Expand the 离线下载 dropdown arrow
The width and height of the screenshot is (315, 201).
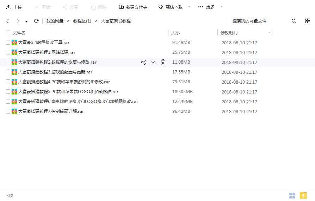pyautogui.click(x=189, y=7)
